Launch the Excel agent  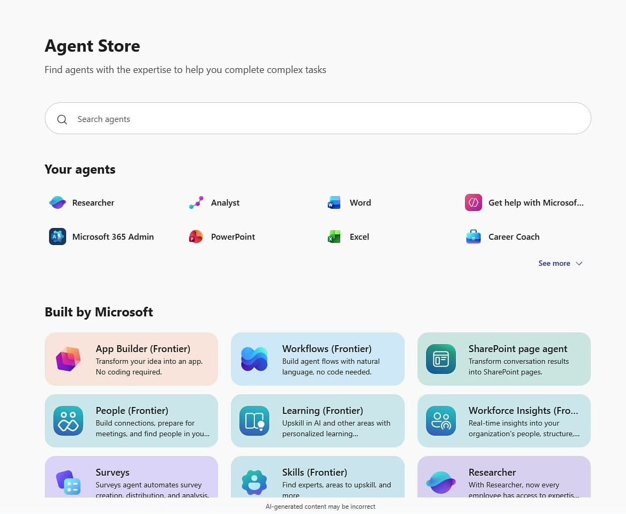(347, 237)
